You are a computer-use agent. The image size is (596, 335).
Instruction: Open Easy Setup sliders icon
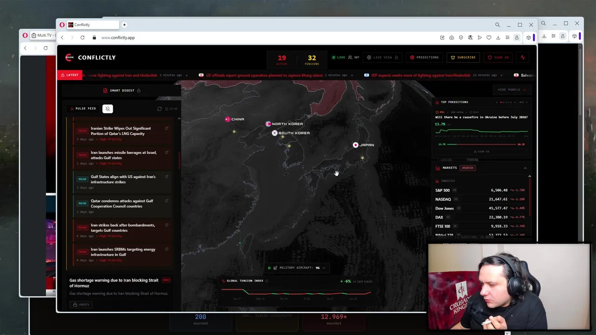point(508,38)
